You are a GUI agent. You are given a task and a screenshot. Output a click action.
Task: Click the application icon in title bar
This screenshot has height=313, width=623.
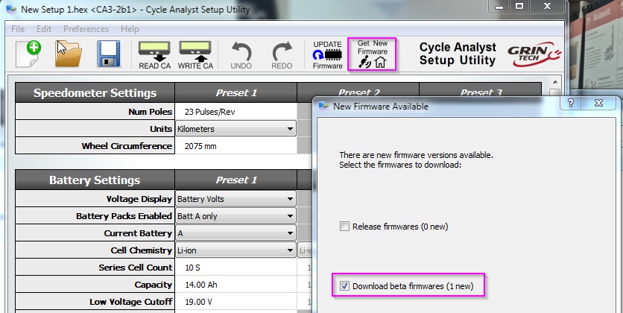click(x=11, y=9)
